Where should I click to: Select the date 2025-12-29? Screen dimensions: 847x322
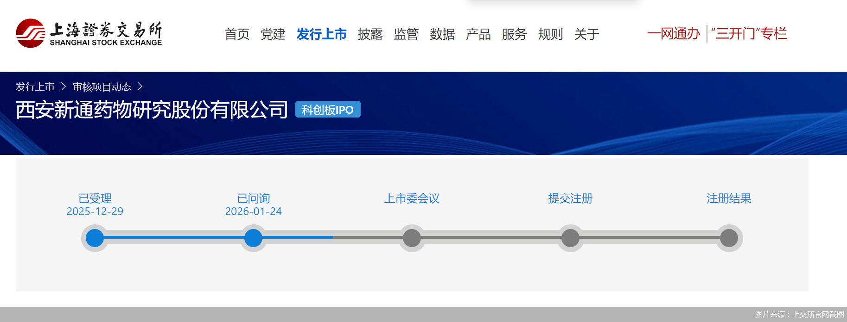(x=95, y=211)
